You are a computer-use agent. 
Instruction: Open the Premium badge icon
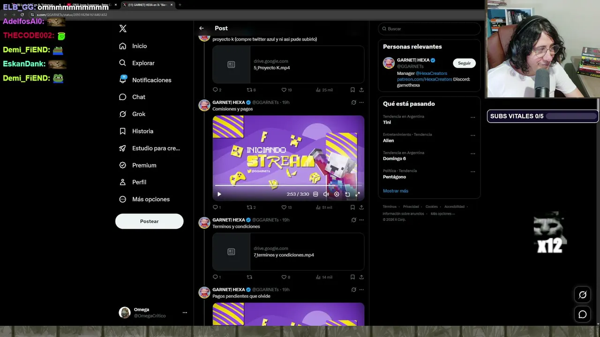coord(123,165)
